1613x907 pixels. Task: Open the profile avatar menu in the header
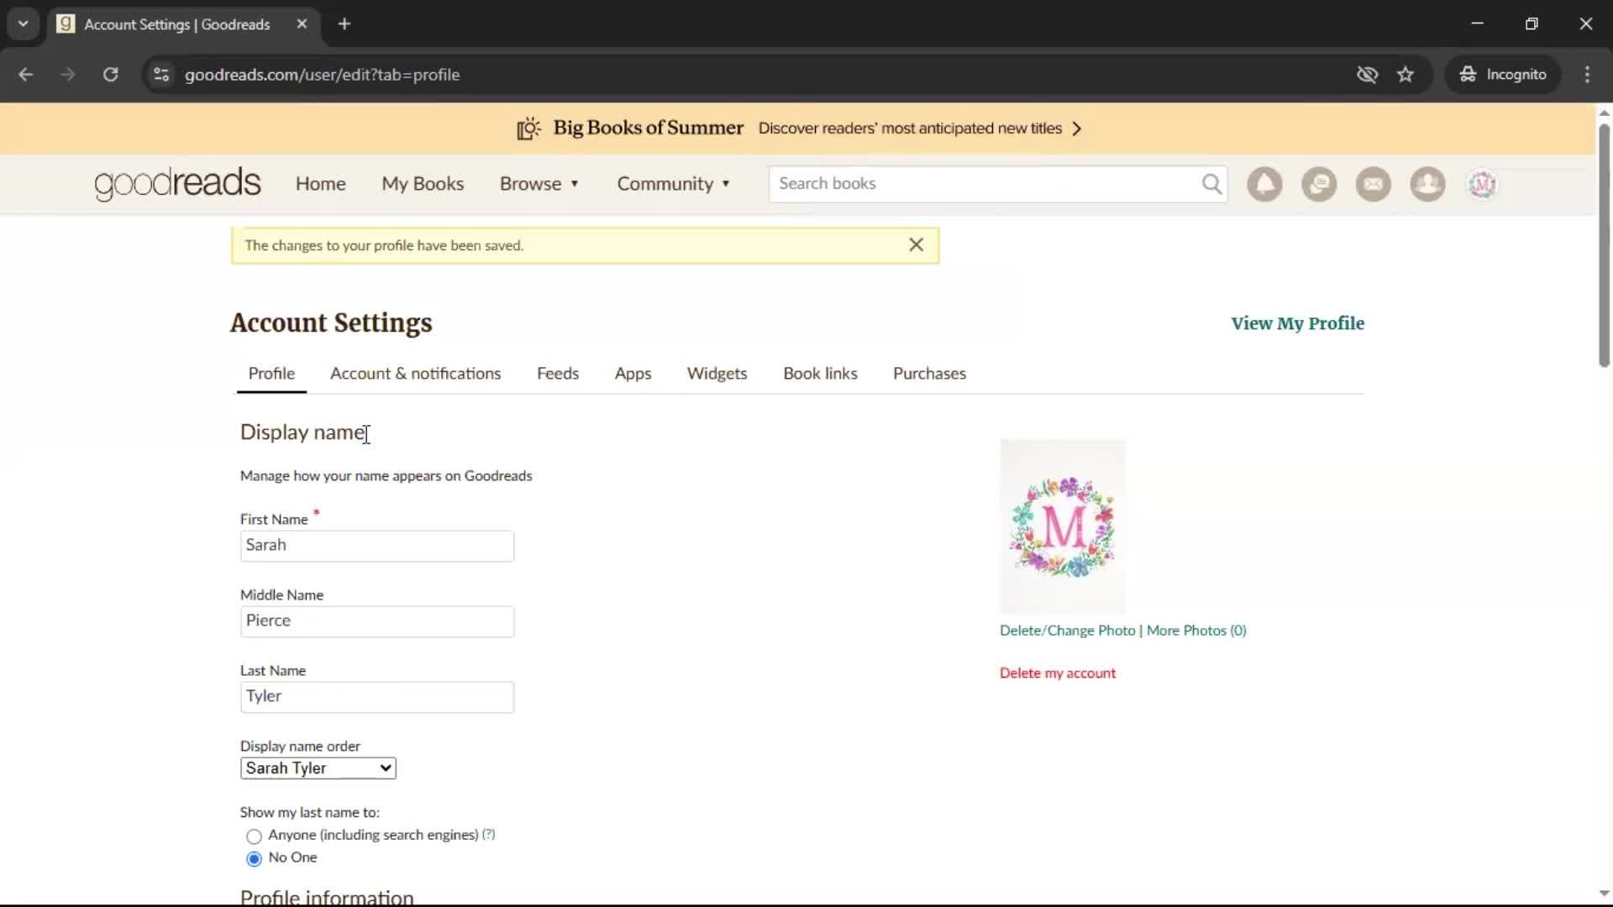tap(1482, 184)
